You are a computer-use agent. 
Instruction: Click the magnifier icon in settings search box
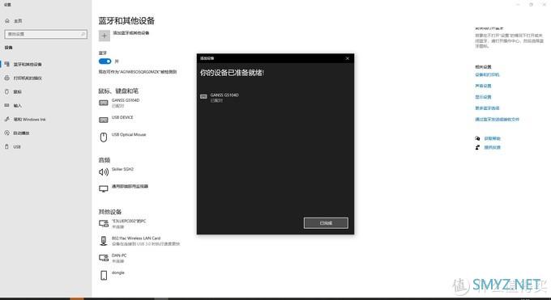tap(83, 34)
